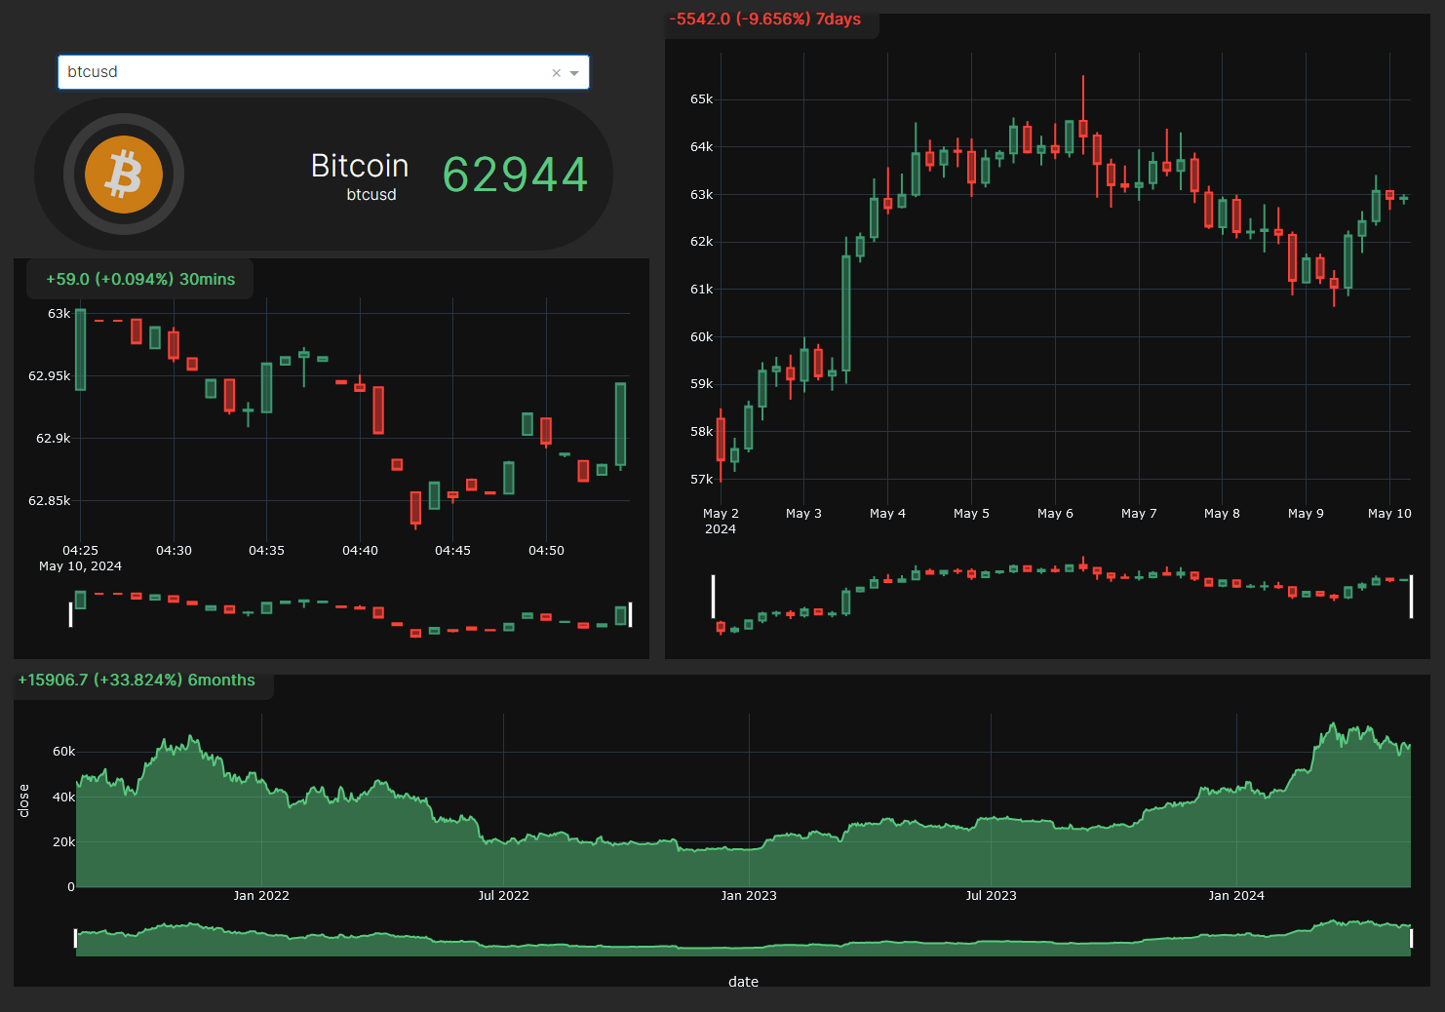This screenshot has height=1012, width=1445.
Task: Click left handle of 6months range slider
Action: coord(76,938)
